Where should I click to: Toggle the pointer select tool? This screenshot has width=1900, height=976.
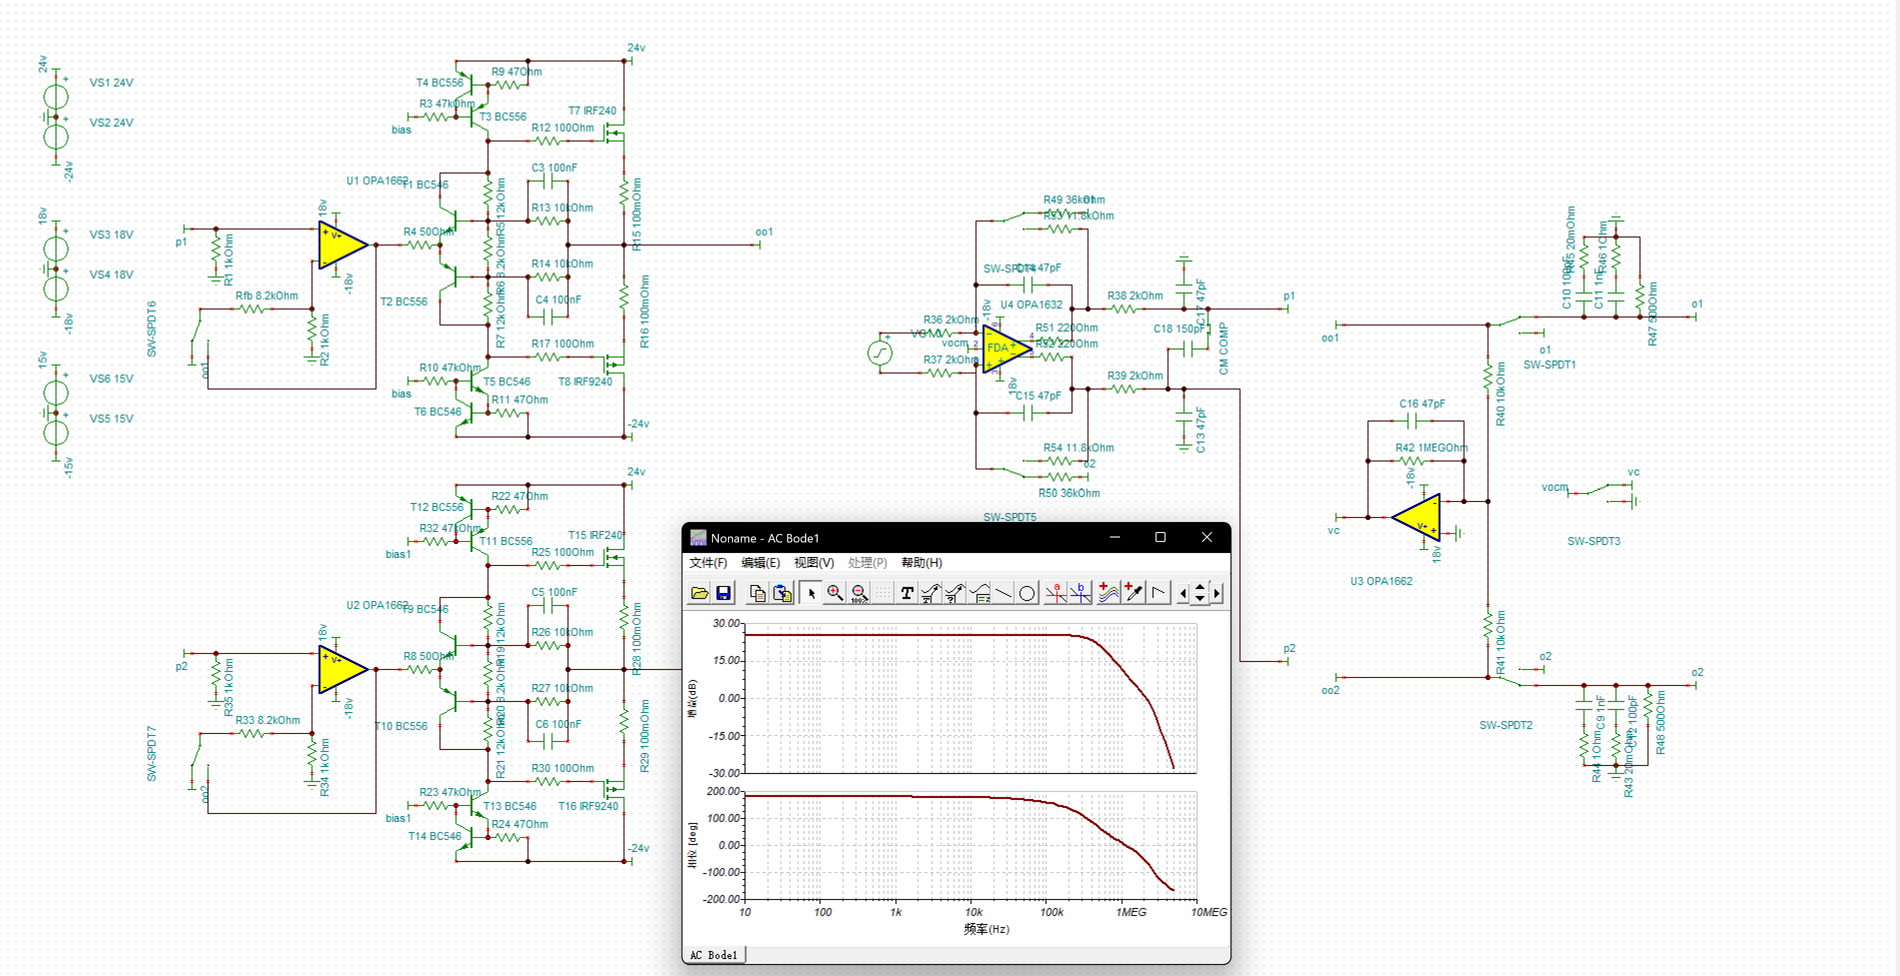pos(810,593)
